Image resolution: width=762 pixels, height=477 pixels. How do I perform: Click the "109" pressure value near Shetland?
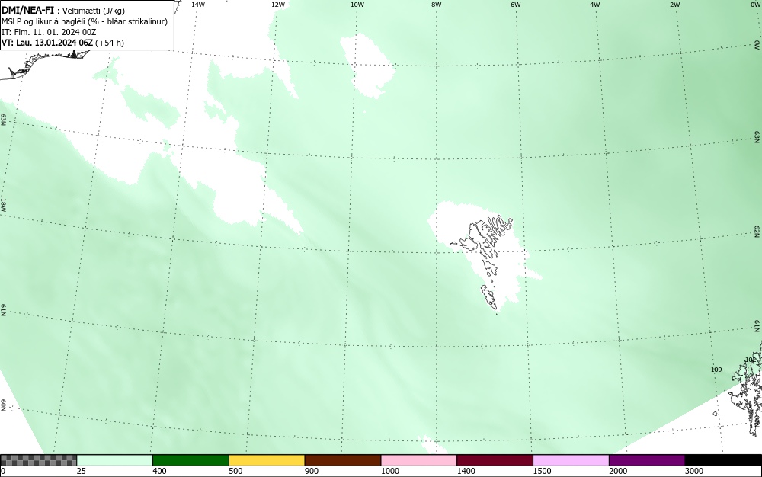[x=716, y=370]
